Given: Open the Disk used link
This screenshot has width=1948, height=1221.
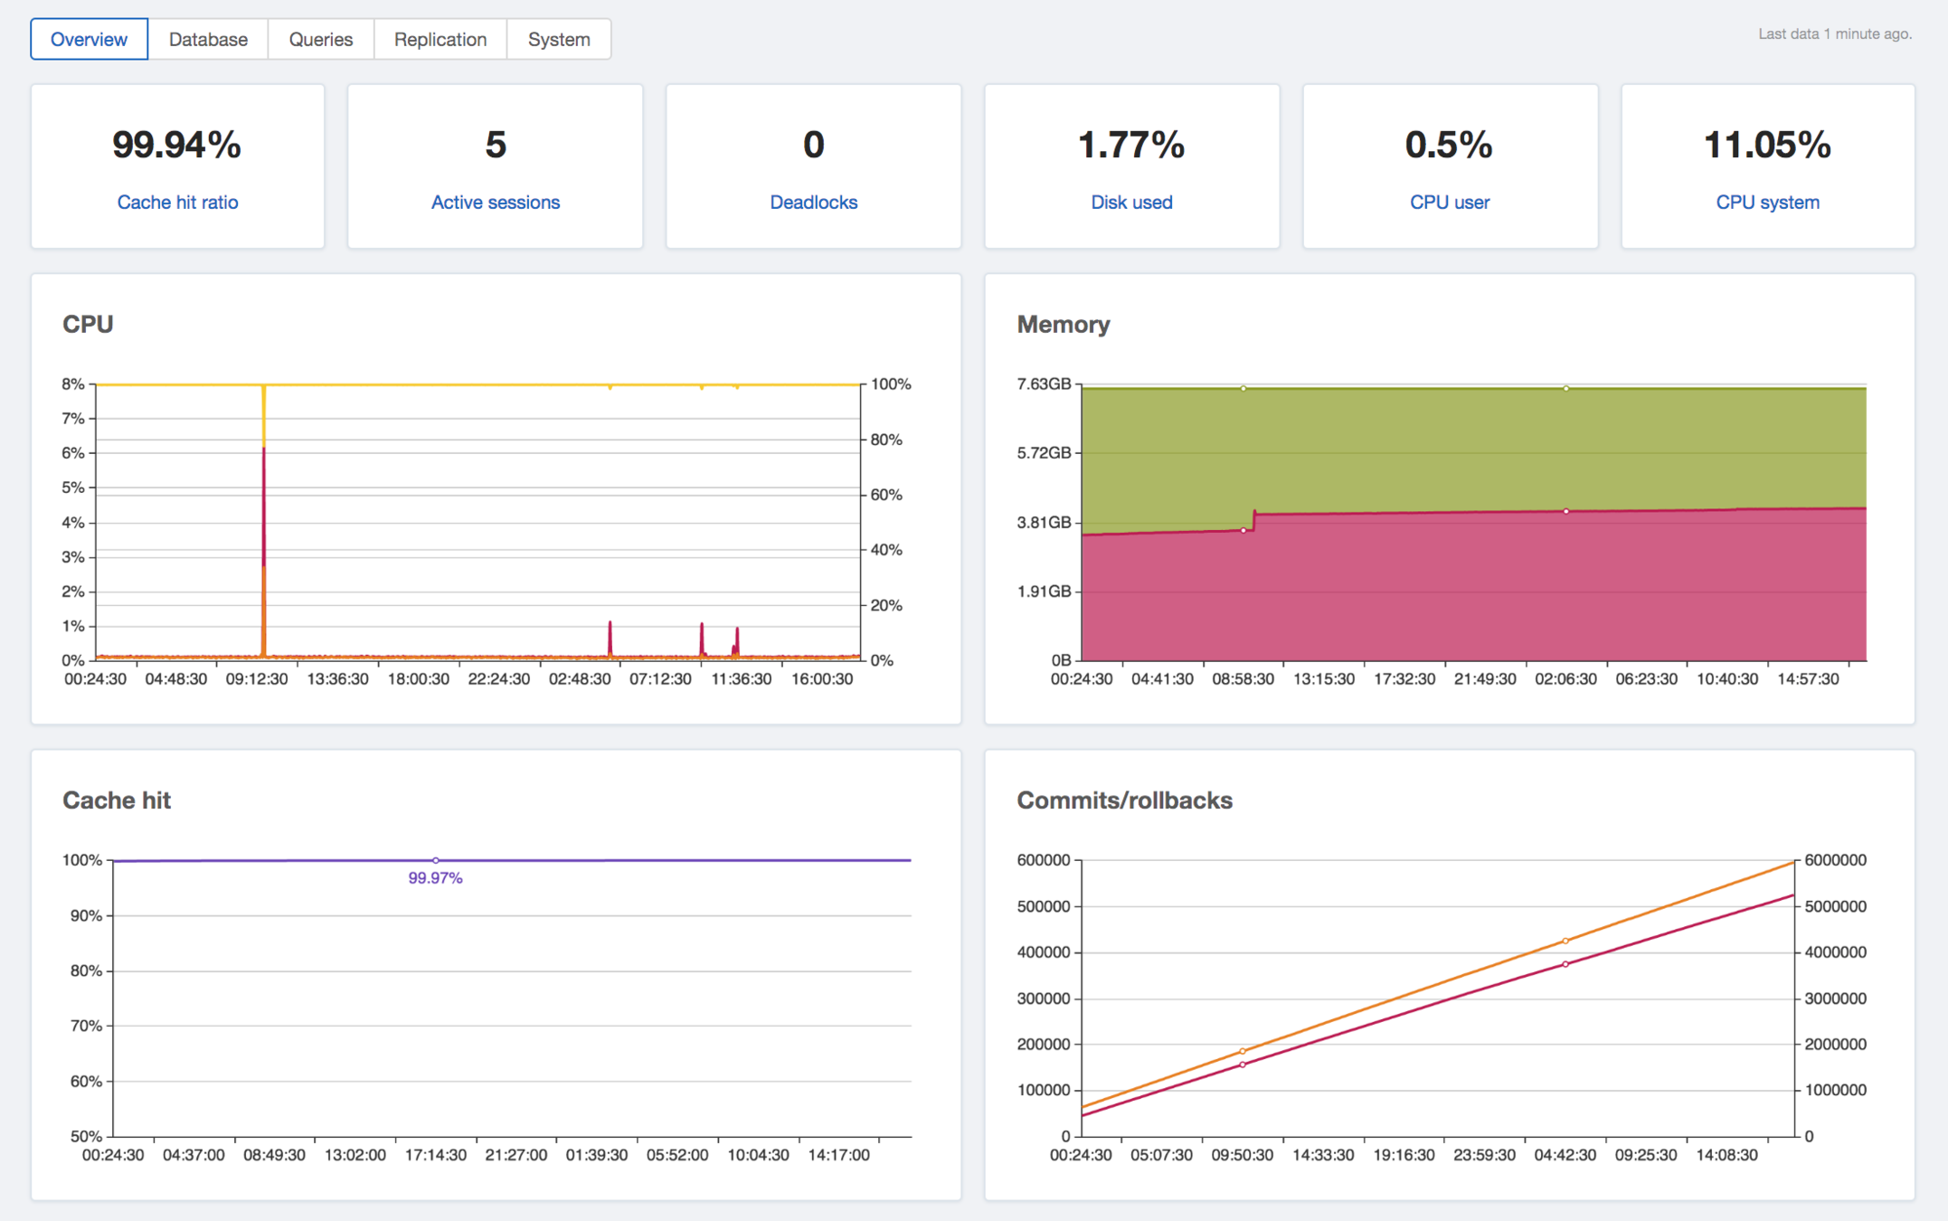Looking at the screenshot, I should pyautogui.click(x=1131, y=202).
